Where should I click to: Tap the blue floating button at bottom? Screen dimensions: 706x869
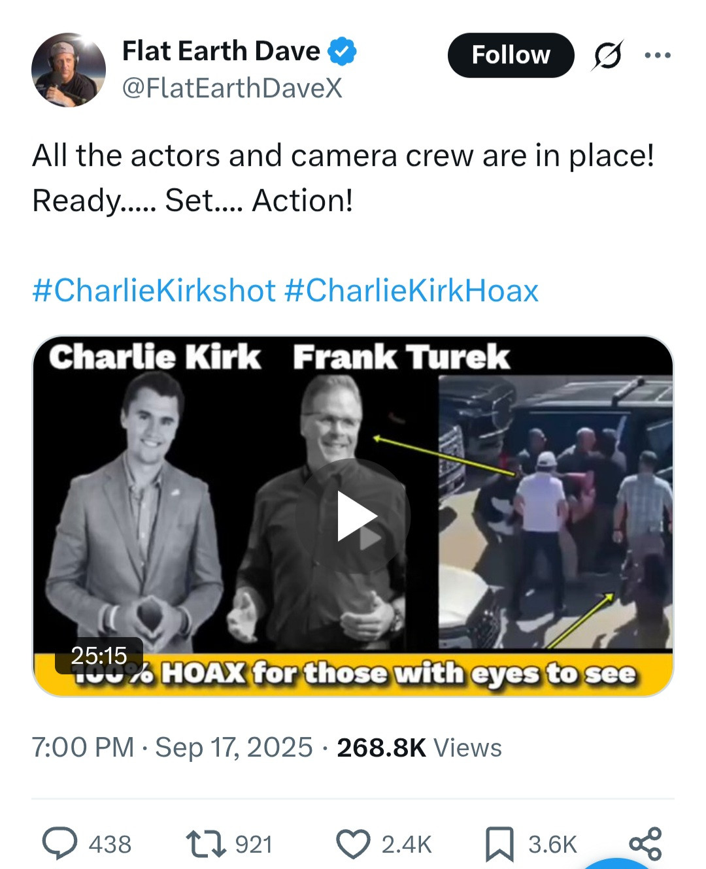pyautogui.click(x=618, y=862)
